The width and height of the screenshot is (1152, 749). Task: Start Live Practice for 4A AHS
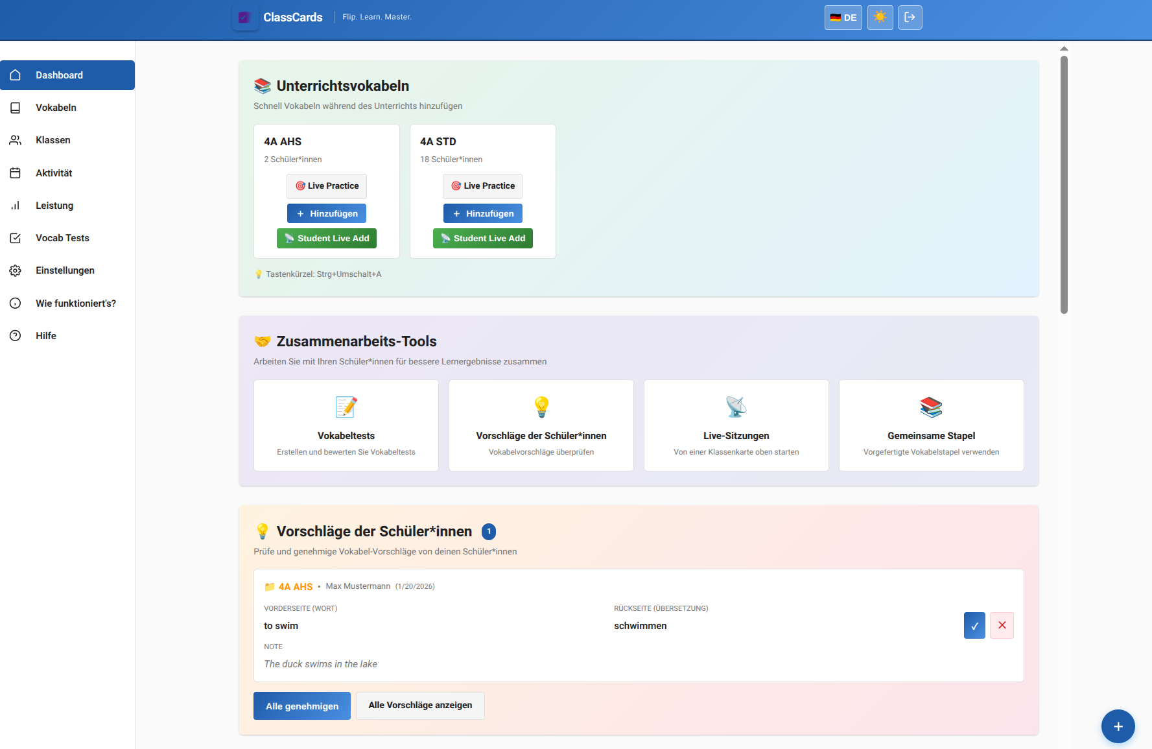[326, 186]
